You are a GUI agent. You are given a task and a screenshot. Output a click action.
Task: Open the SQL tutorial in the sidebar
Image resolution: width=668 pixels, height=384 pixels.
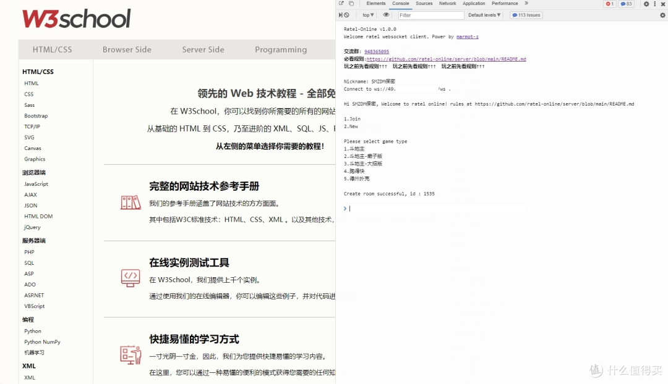click(x=29, y=263)
